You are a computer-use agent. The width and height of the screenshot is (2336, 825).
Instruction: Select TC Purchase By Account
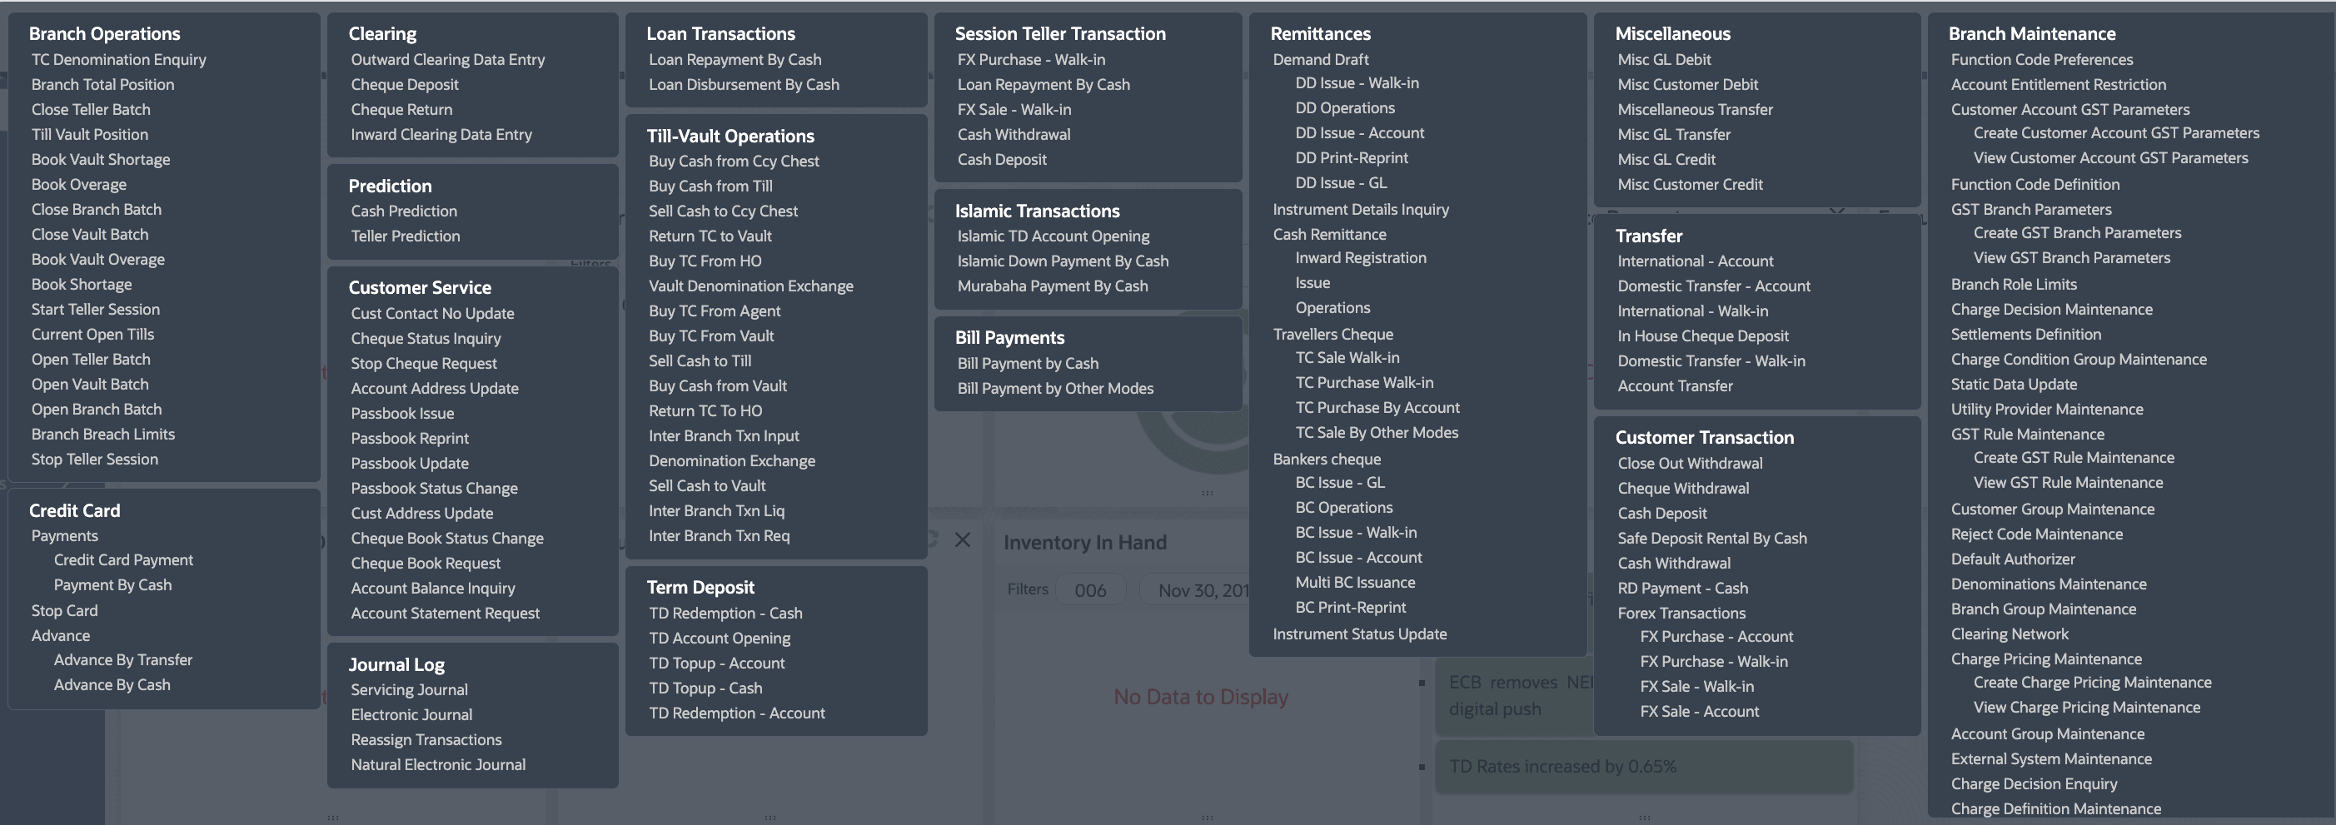(1377, 408)
